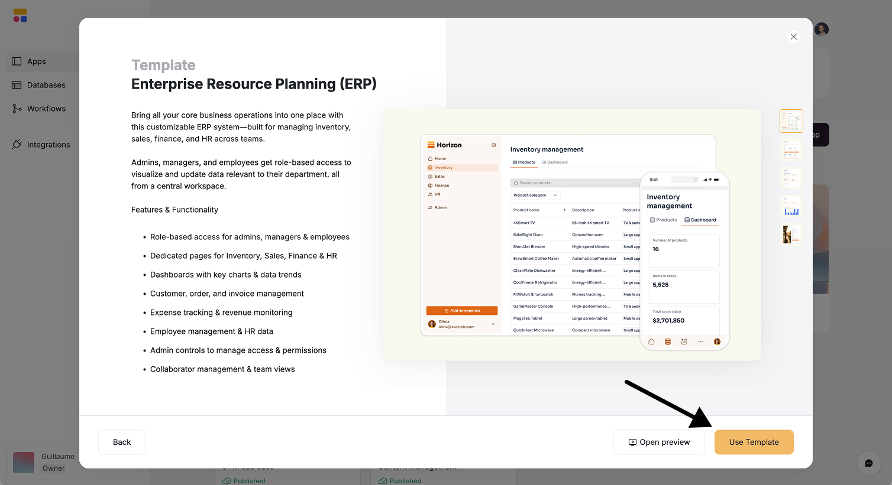Select the bar chart preview thumbnail
Viewport: 892px width, 485px height.
click(x=791, y=206)
